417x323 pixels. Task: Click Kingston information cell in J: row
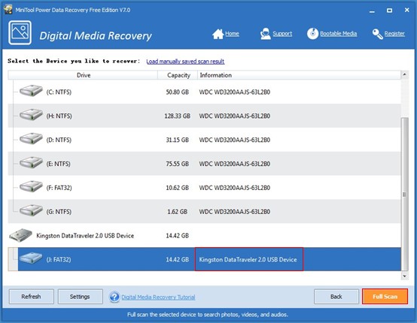point(248,259)
